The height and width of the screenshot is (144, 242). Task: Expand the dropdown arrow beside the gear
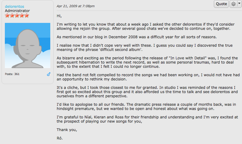[x=239, y=4]
